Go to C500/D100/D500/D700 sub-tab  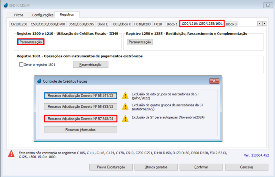(48, 24)
